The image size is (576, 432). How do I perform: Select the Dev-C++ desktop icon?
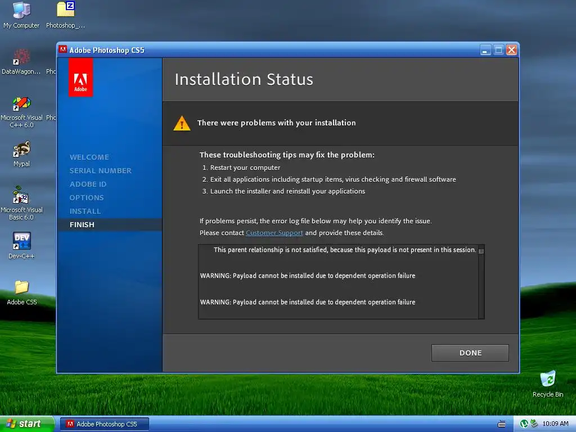21,245
